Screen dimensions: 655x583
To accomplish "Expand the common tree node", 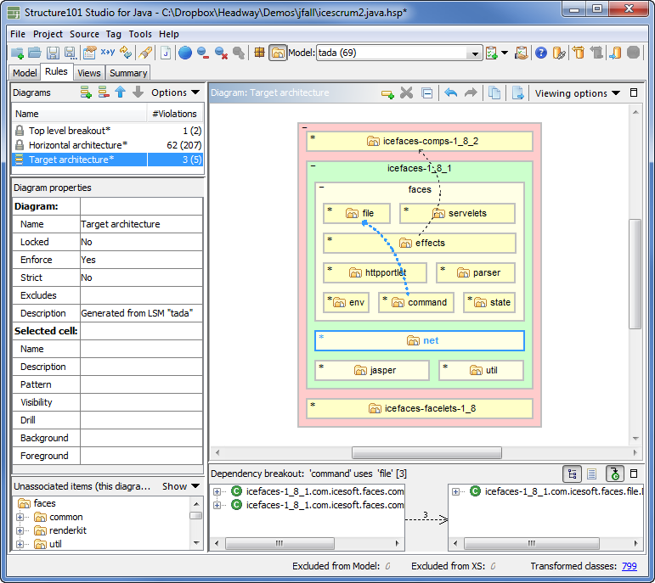I will pos(20,517).
